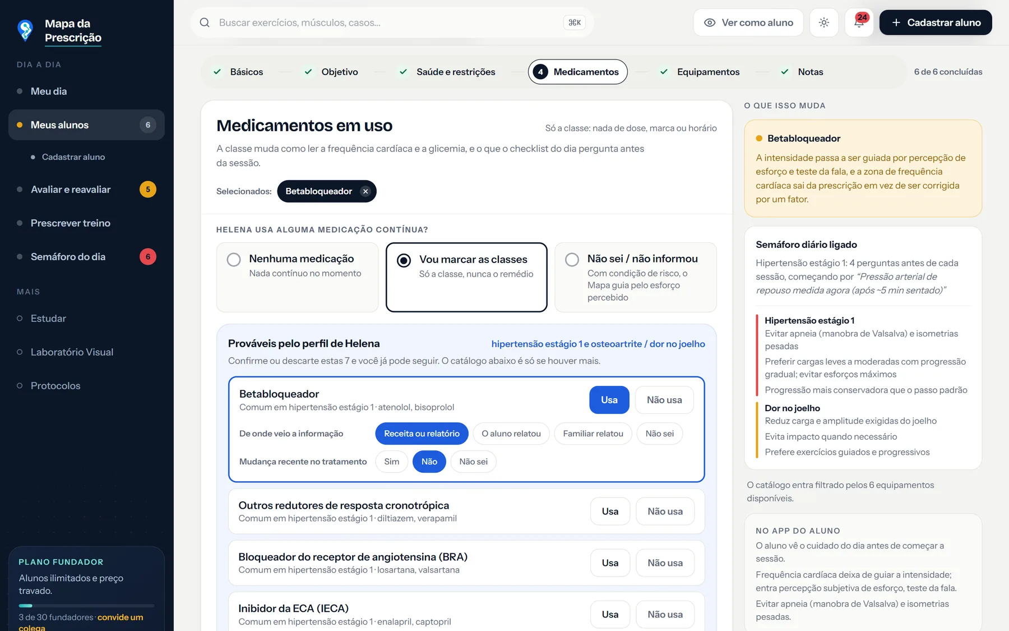Click the step 4 number badge
This screenshot has height=631, width=1009.
(540, 72)
